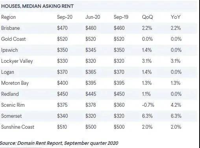Click Scenic Rim's -0.7% QoQ value
Screen dimensions: 200x148
148,105
